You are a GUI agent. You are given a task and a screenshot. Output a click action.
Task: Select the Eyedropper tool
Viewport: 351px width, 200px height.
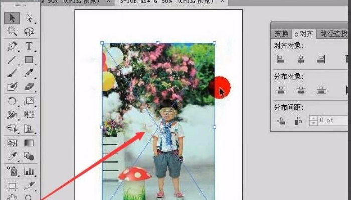pos(12,156)
